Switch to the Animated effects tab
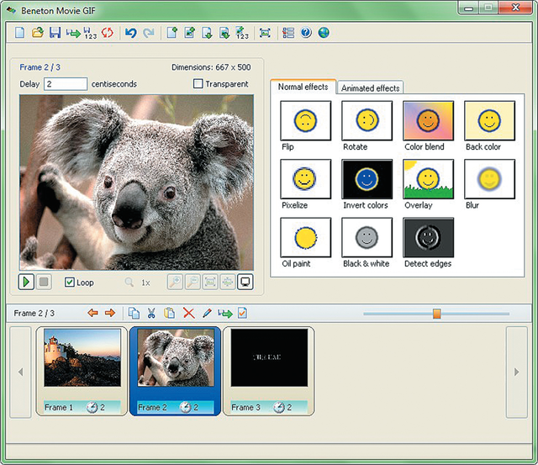538x465 pixels. coord(370,87)
